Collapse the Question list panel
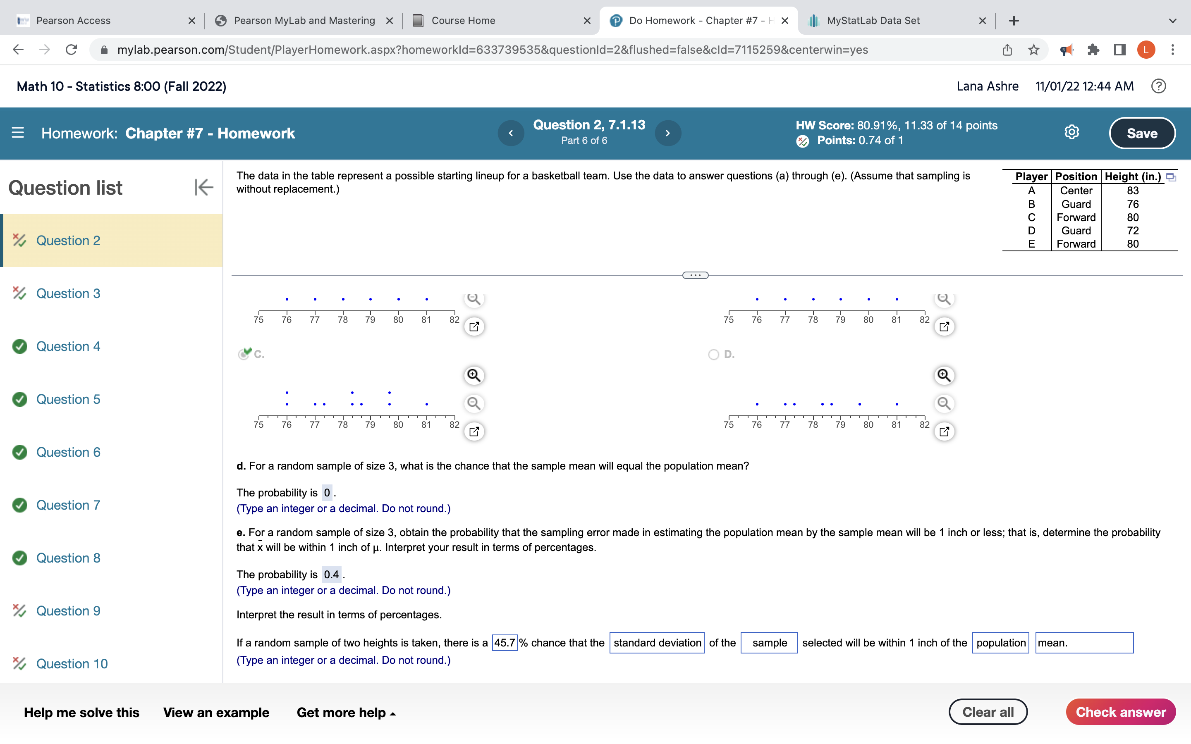This screenshot has height=744, width=1191. (x=203, y=187)
